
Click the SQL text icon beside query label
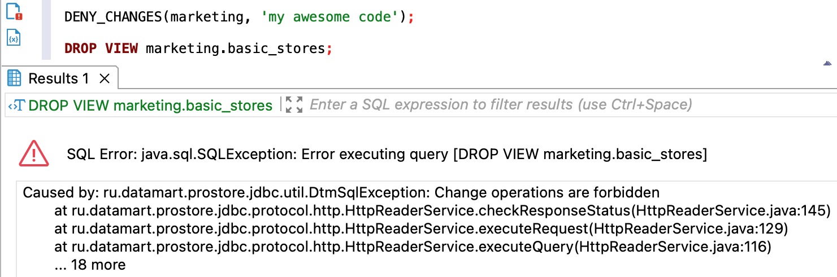16,105
